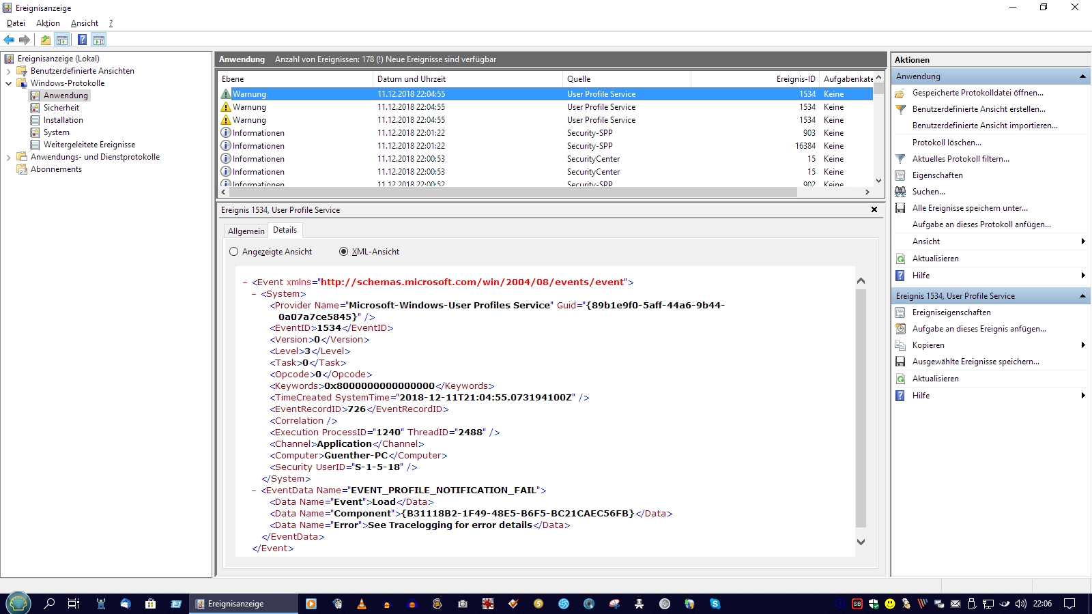Image resolution: width=1092 pixels, height=614 pixels.
Task: Click Aktualisieren under Ereignis 1534 section
Action: coord(935,379)
